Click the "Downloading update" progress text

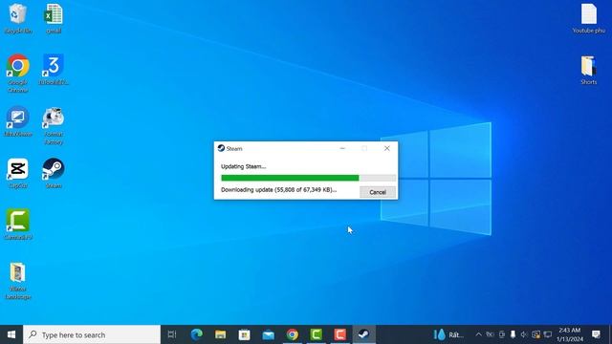[278, 190]
